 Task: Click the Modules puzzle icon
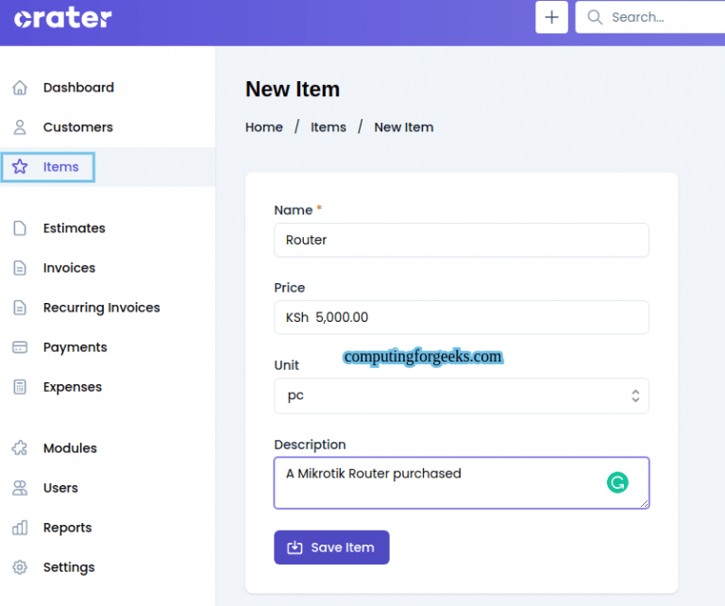[x=20, y=448]
